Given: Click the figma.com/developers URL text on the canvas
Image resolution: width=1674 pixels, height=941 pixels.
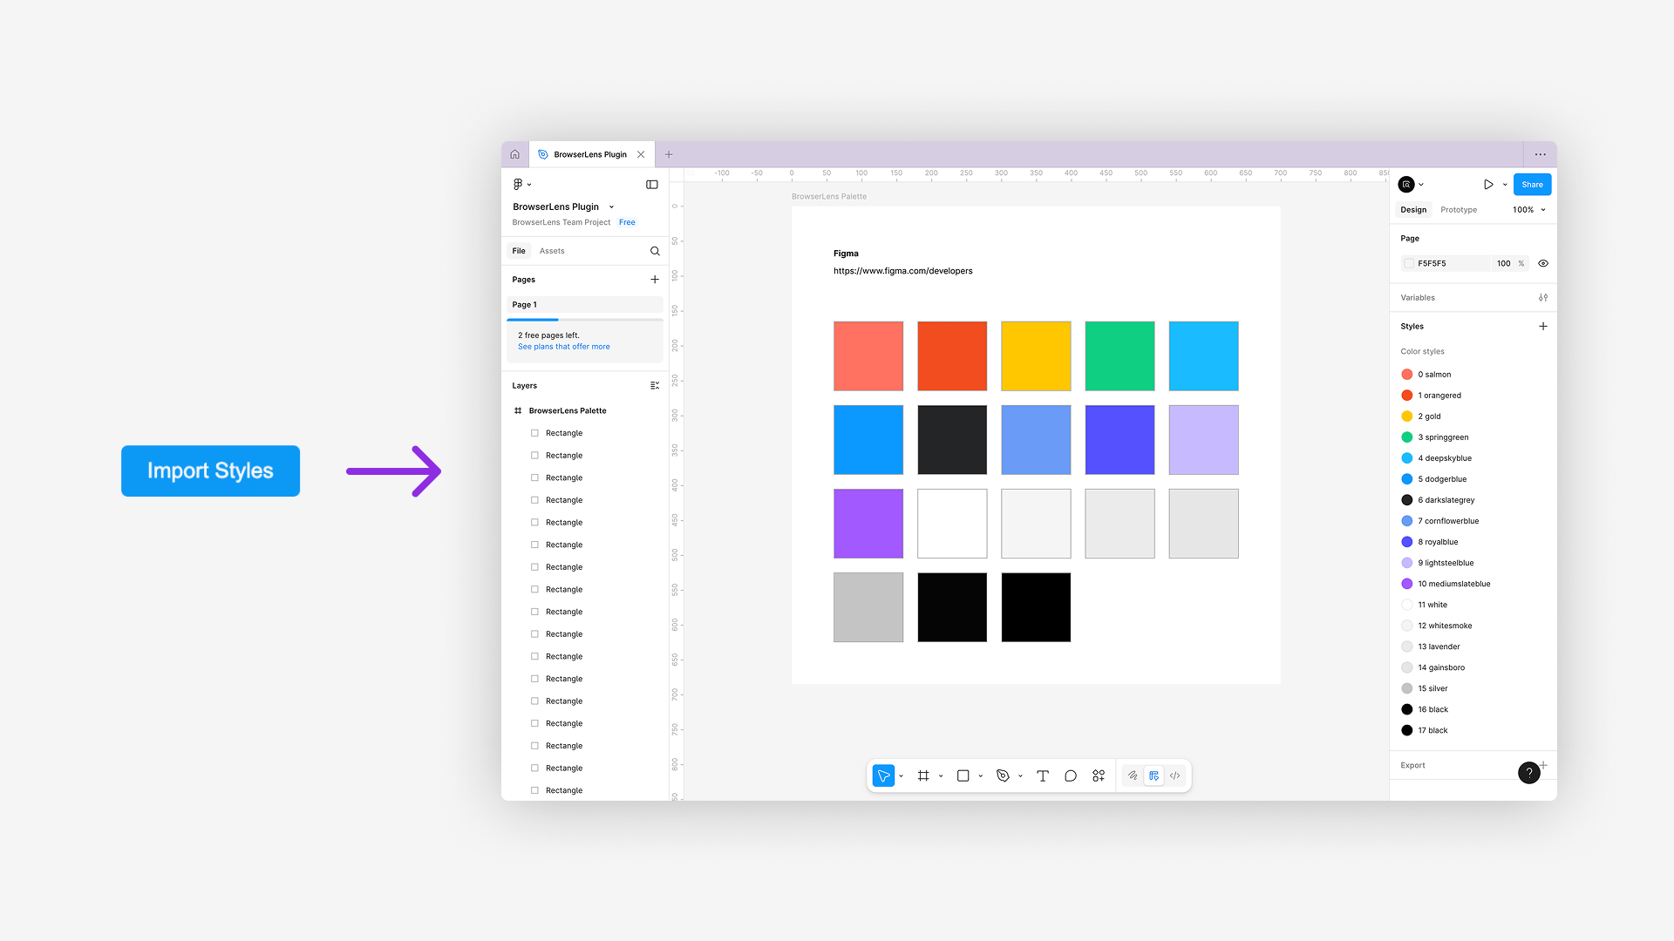Looking at the screenshot, I should click(x=902, y=271).
